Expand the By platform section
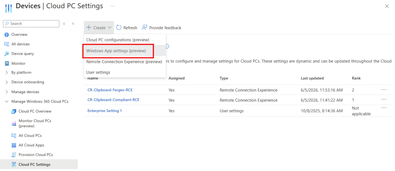This screenshot has height=171, width=395. (x=7, y=73)
